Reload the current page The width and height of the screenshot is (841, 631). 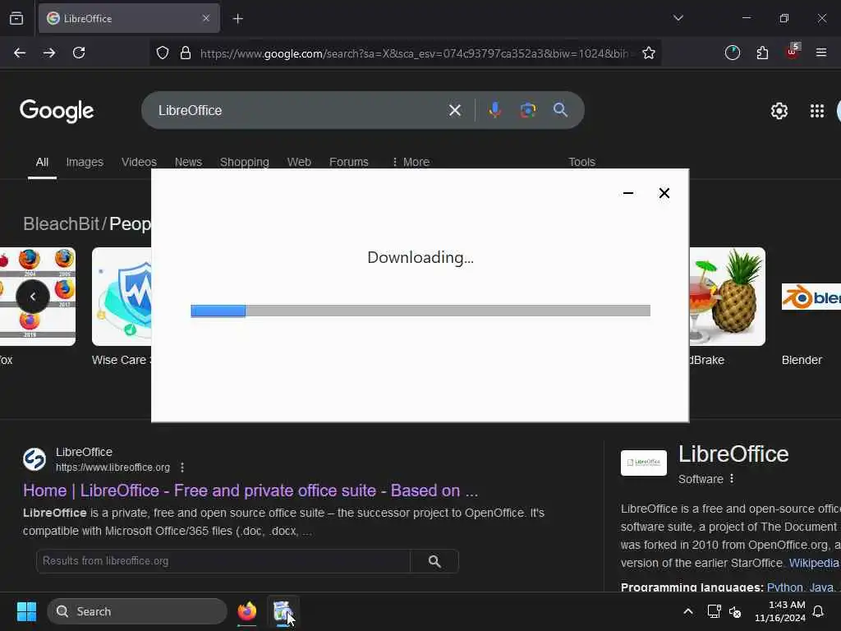tap(79, 53)
